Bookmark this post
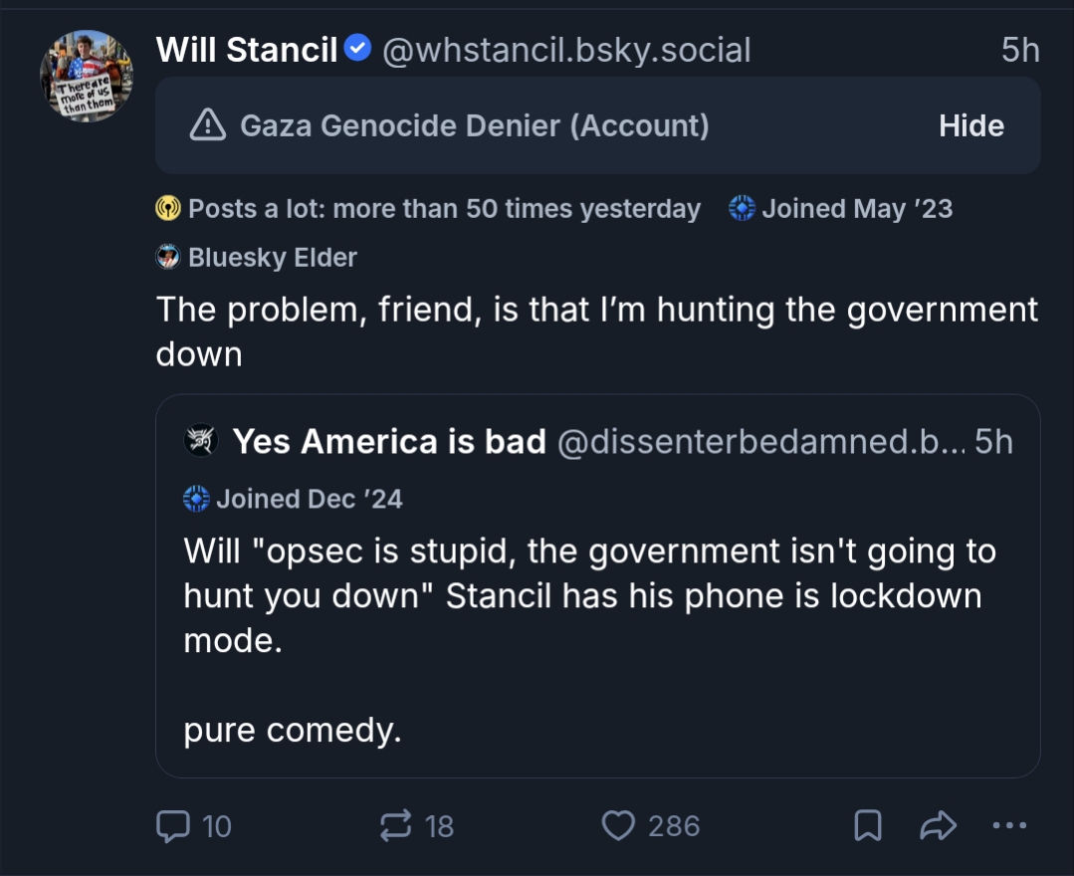Viewport: 1074px width, 876px height. click(868, 825)
